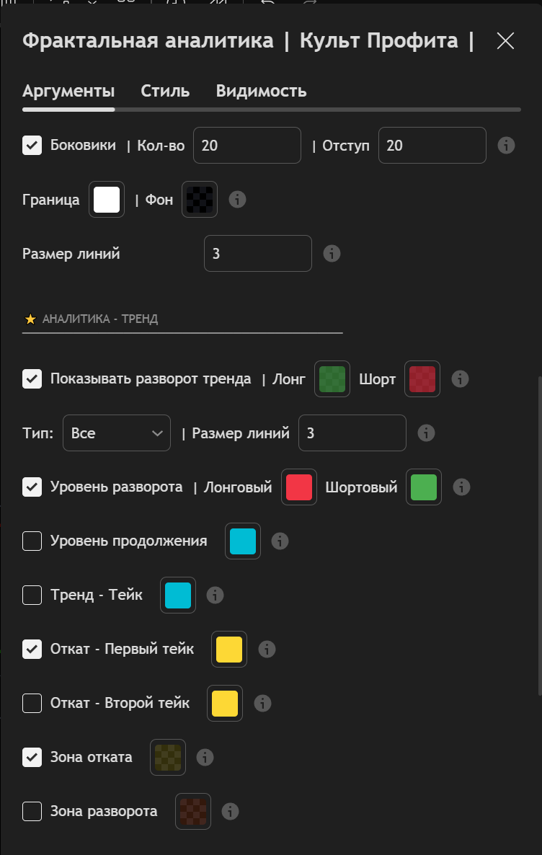Viewport: 542px width, 855px height.
Task: Toggle the Зона разворота checkbox
Action: pos(32,812)
